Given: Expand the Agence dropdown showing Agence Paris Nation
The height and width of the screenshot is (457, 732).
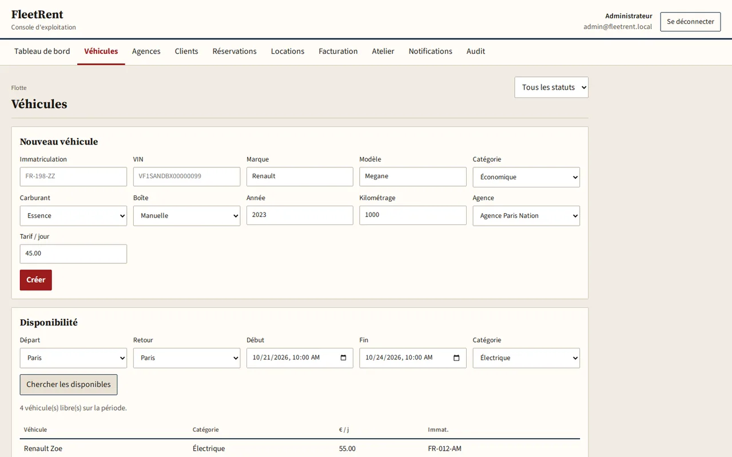Looking at the screenshot, I should (526, 216).
